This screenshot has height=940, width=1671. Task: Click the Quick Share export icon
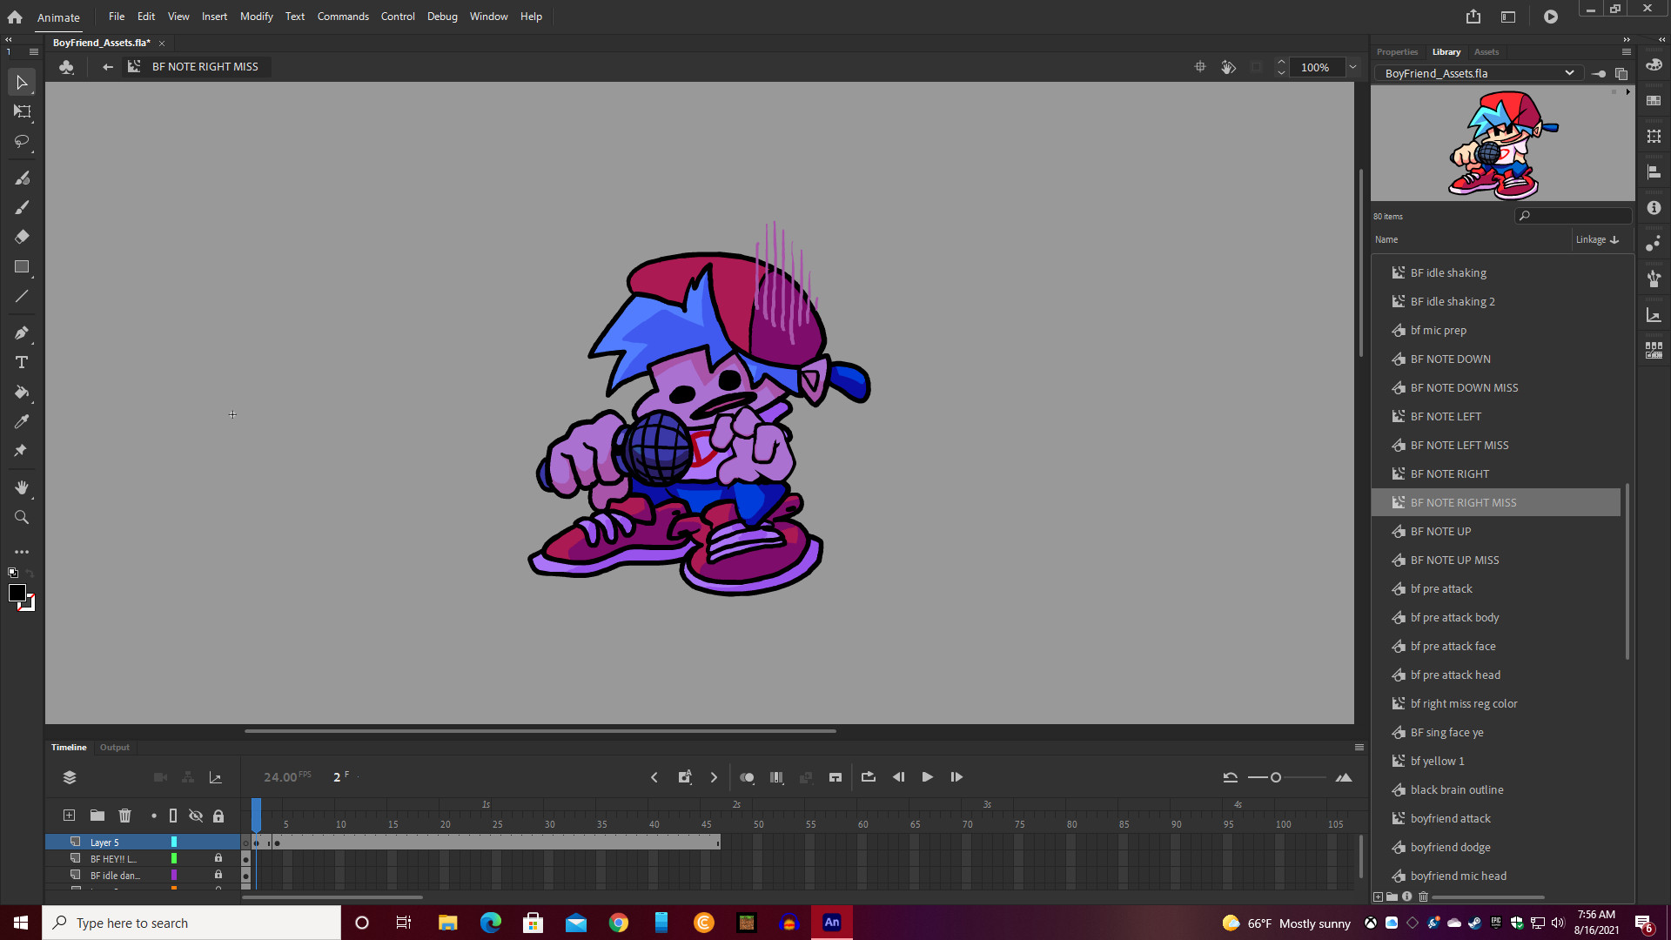pos(1473,17)
